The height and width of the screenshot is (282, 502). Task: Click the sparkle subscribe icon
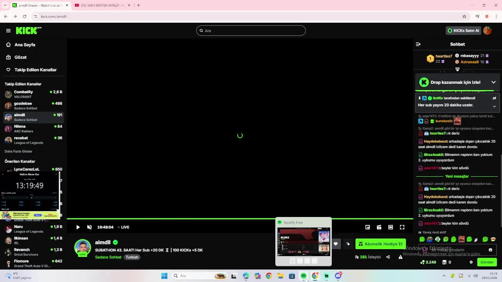pyautogui.click(x=348, y=244)
